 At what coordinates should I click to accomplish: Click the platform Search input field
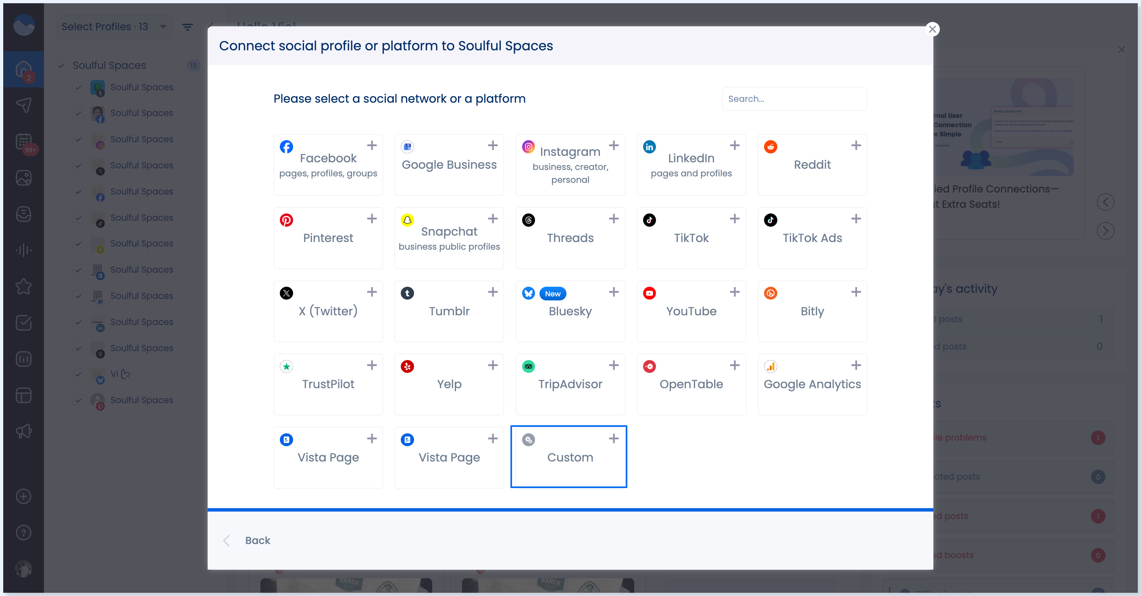pos(794,99)
